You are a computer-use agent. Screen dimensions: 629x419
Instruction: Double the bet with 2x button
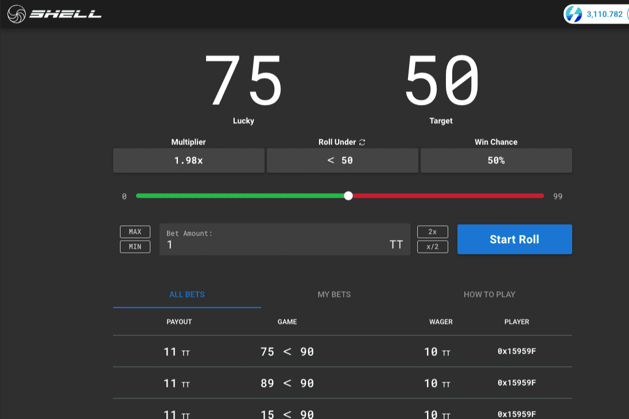click(x=432, y=232)
